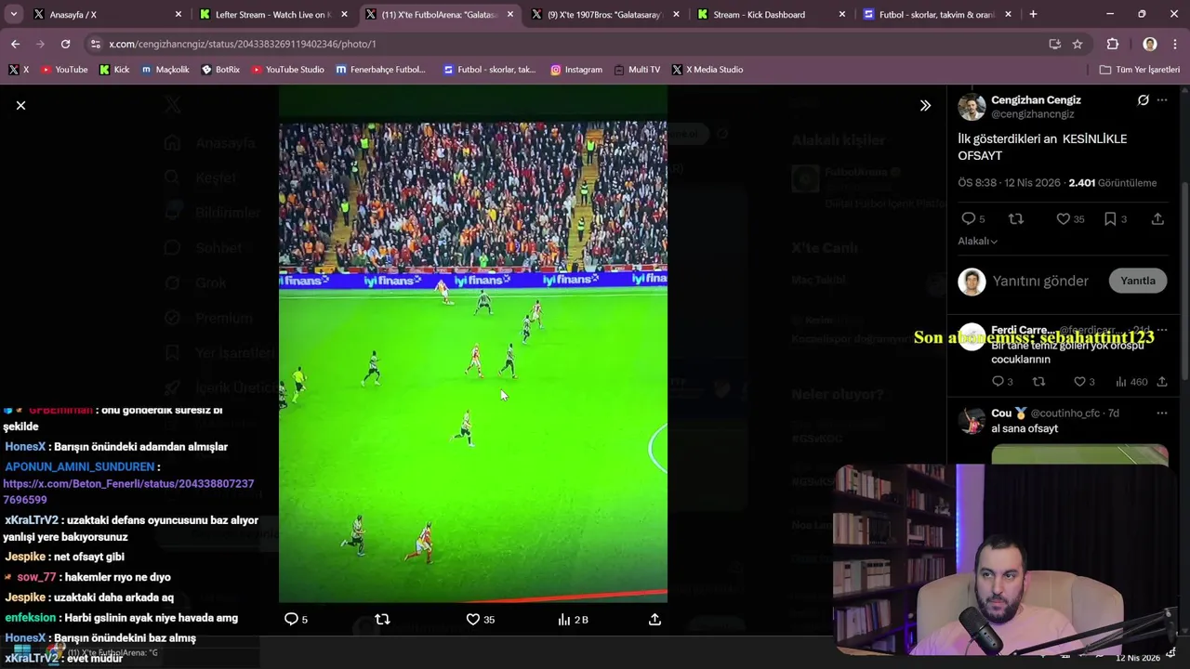The width and height of the screenshot is (1190, 669).
Task: Focus the Yanıtını gönder reply field
Action: click(1040, 282)
